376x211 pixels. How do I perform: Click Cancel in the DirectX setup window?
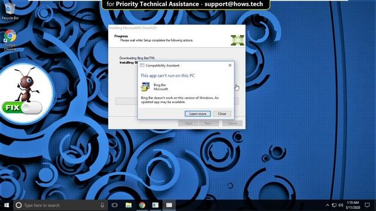232,123
